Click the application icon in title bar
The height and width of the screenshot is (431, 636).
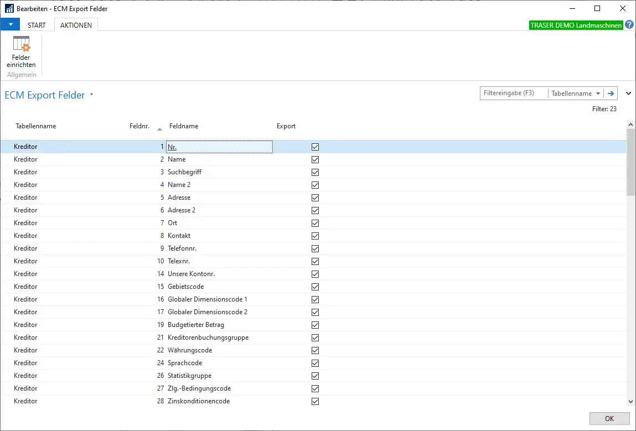coord(9,9)
